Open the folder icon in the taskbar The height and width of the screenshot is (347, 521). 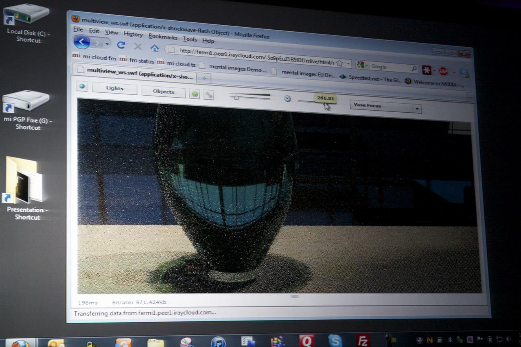(x=155, y=343)
